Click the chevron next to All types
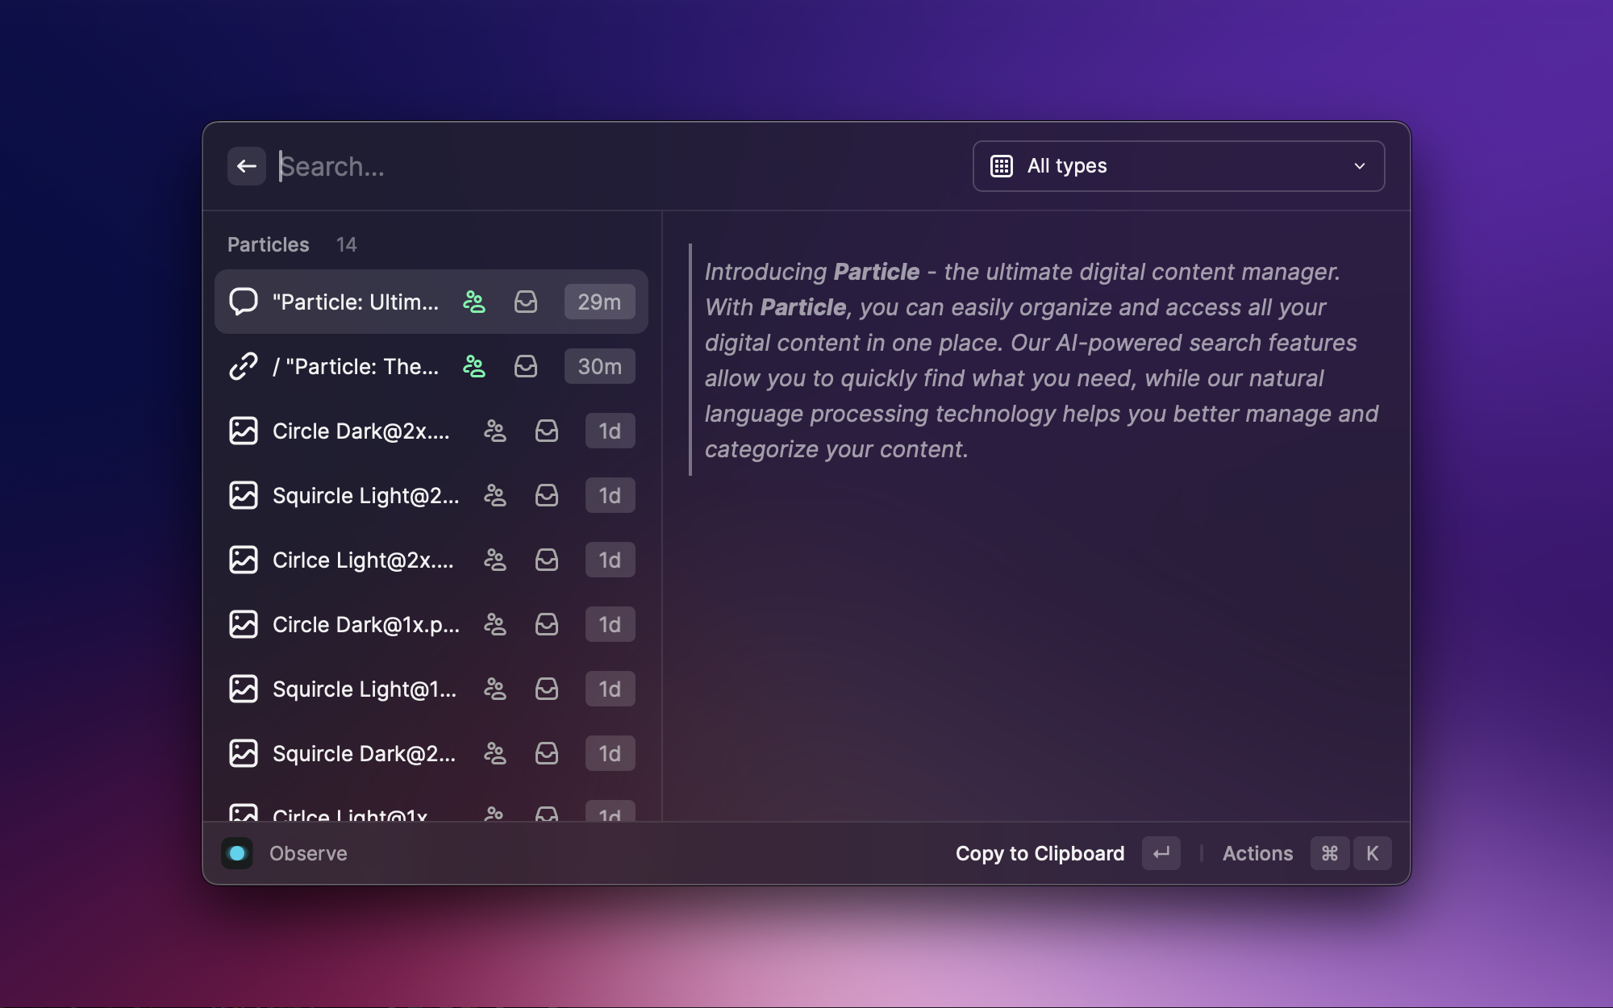1613x1008 pixels. [x=1360, y=165]
